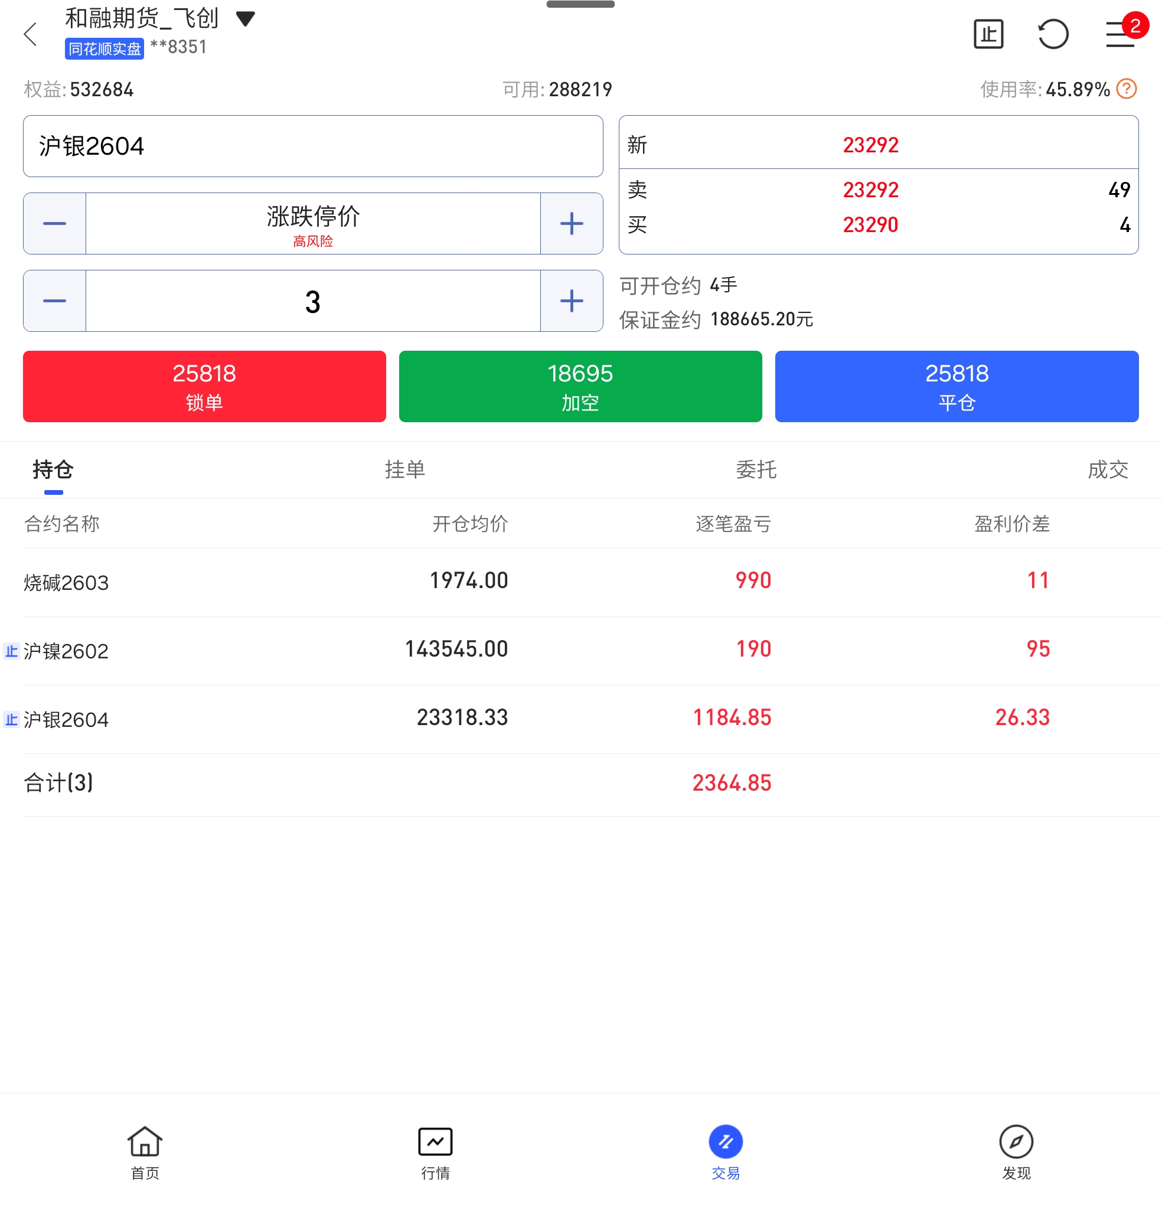Tap the usage rate help question icon

pos(1126,89)
